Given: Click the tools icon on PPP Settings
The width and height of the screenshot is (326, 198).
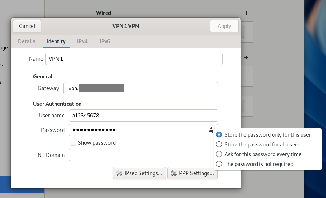Looking at the screenshot, I should [174, 174].
